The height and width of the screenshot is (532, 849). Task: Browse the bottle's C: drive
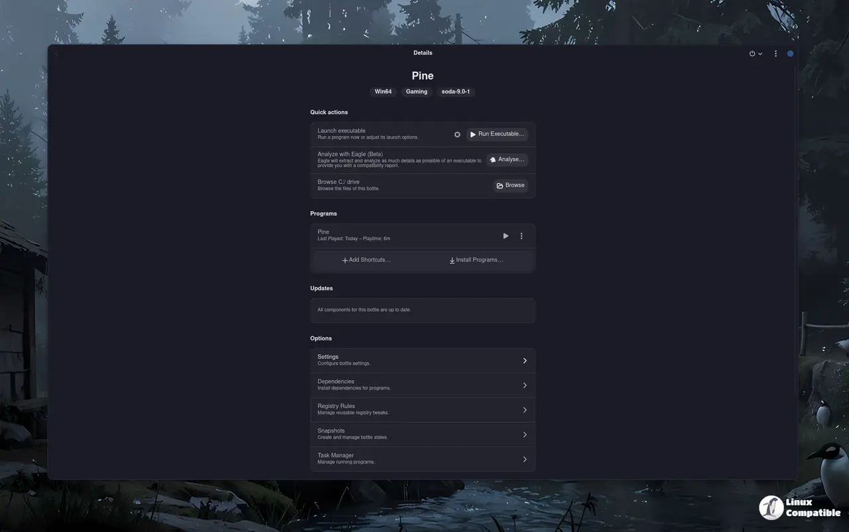coord(510,186)
